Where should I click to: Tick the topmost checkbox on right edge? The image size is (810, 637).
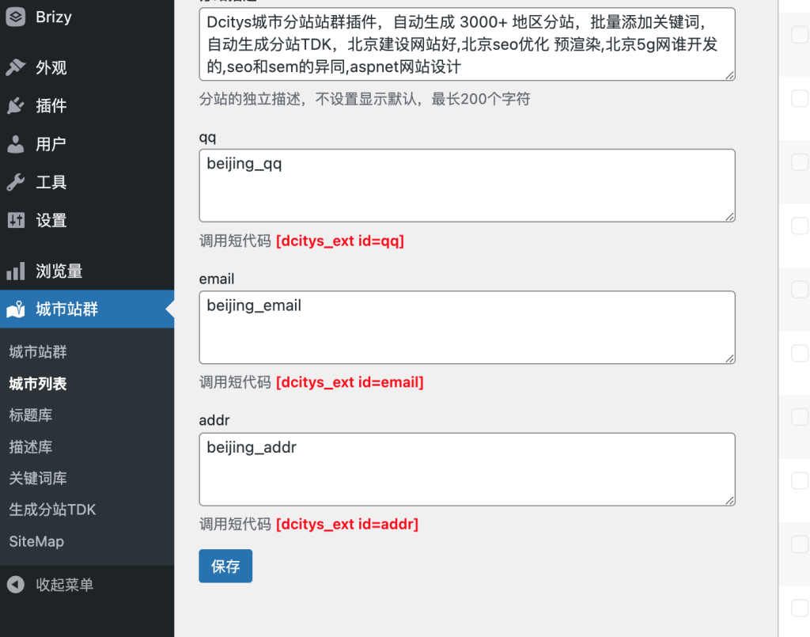tap(800, 34)
